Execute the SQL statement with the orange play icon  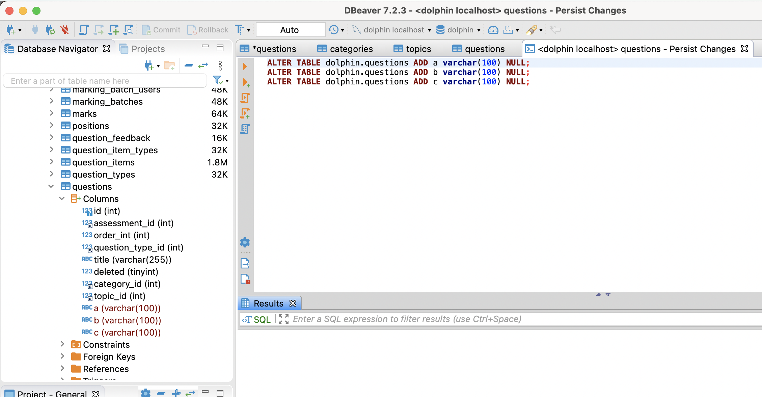pyautogui.click(x=245, y=66)
